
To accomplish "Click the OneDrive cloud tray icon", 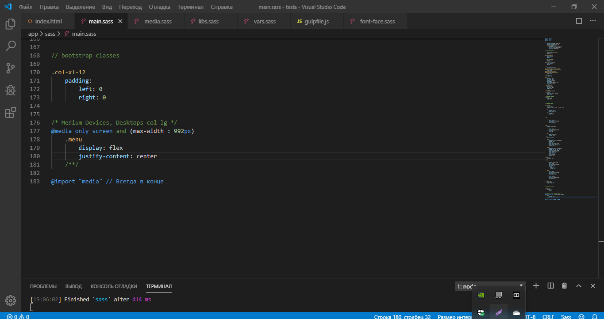I will click(516, 312).
